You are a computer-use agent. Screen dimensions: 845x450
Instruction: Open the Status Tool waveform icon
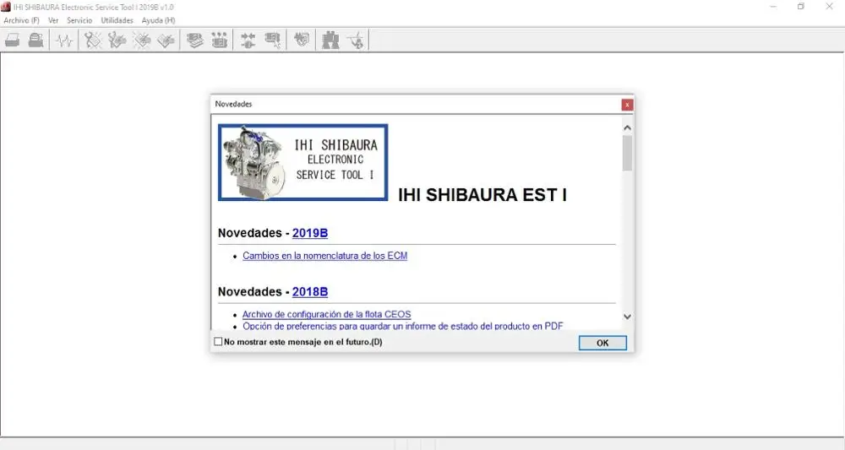64,41
